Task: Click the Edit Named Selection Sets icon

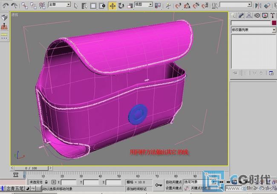Action: pyautogui.click(x=215, y=6)
